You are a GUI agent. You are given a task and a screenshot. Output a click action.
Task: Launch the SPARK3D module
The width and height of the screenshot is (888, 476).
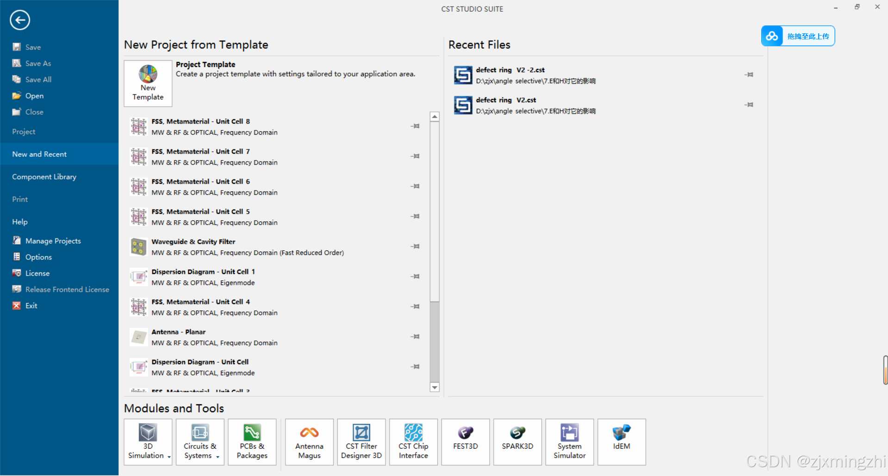pyautogui.click(x=517, y=442)
